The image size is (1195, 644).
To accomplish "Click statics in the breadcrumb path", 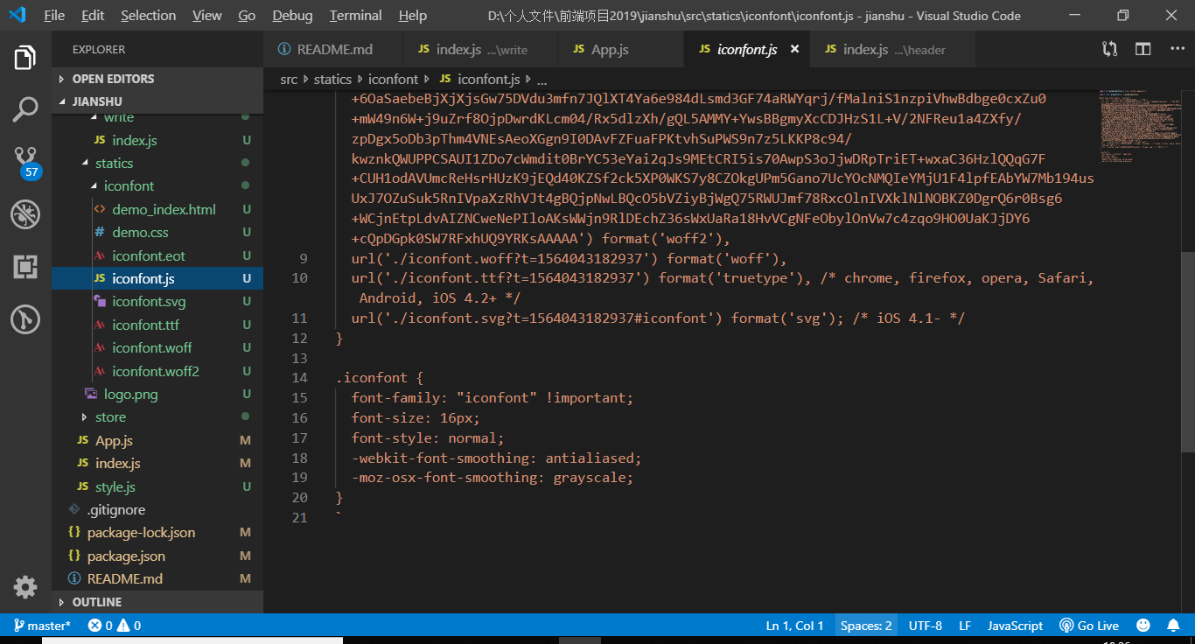I will [332, 80].
